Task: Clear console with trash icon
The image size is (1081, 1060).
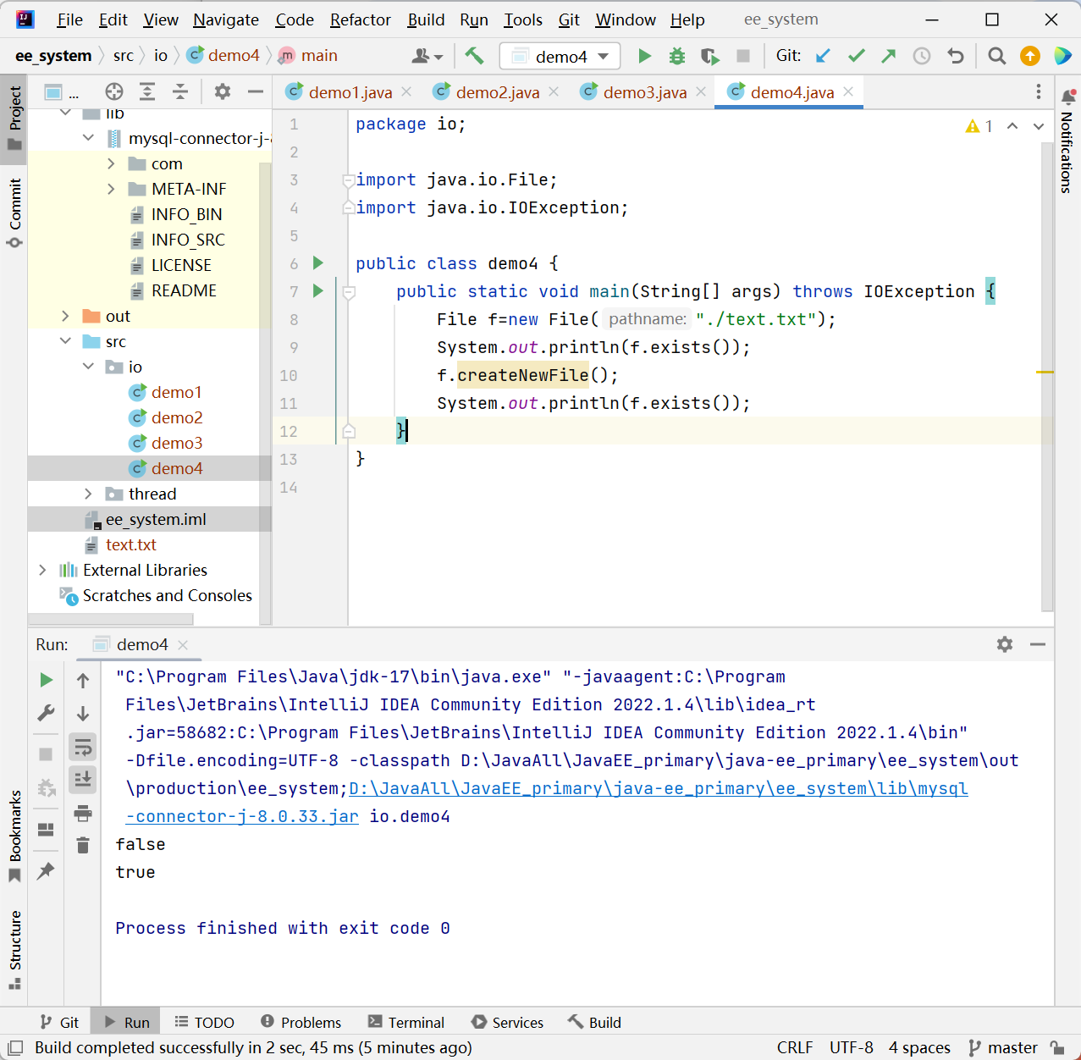Action: tap(83, 845)
